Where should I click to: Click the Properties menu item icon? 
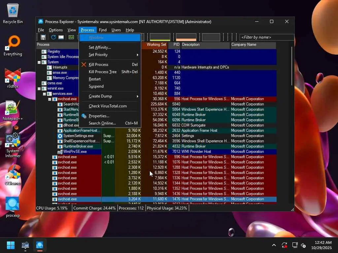tap(84, 116)
